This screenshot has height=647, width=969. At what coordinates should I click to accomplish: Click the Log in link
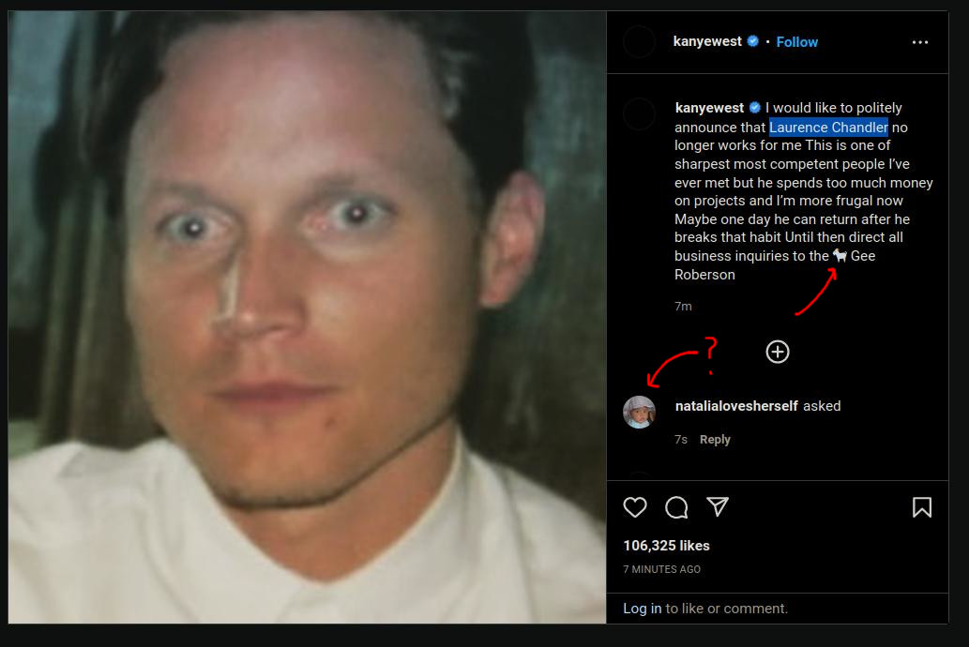[x=642, y=608]
